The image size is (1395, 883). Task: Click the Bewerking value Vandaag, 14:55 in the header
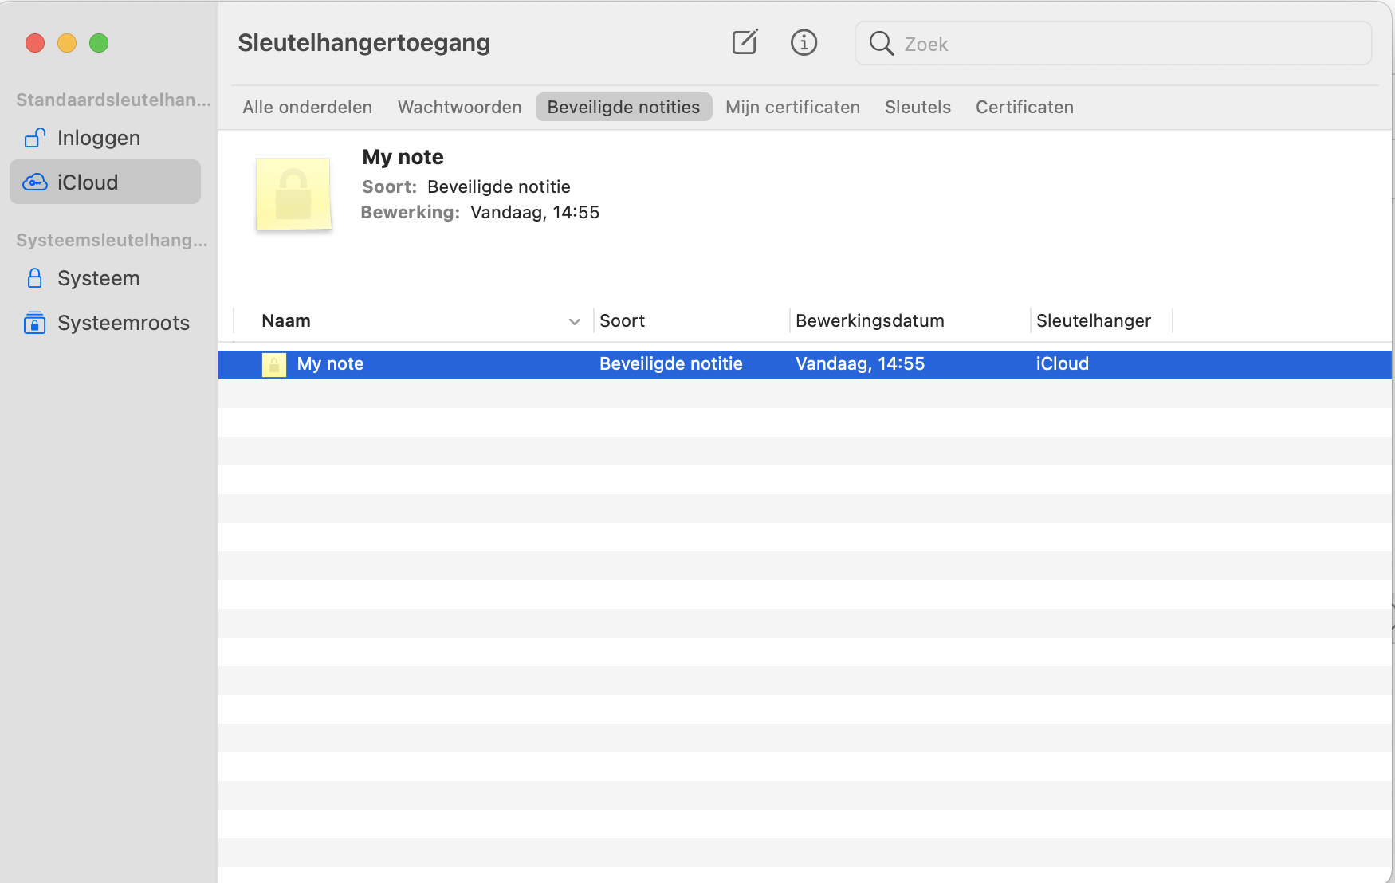pos(535,212)
